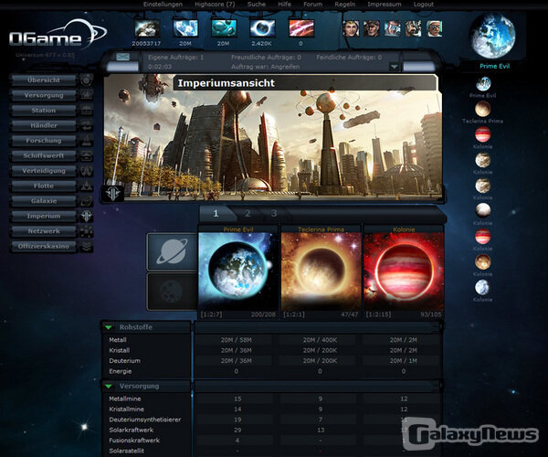Screen dimensions: 548x457
Task: Open messages via envelope icon
Action: [122, 57]
